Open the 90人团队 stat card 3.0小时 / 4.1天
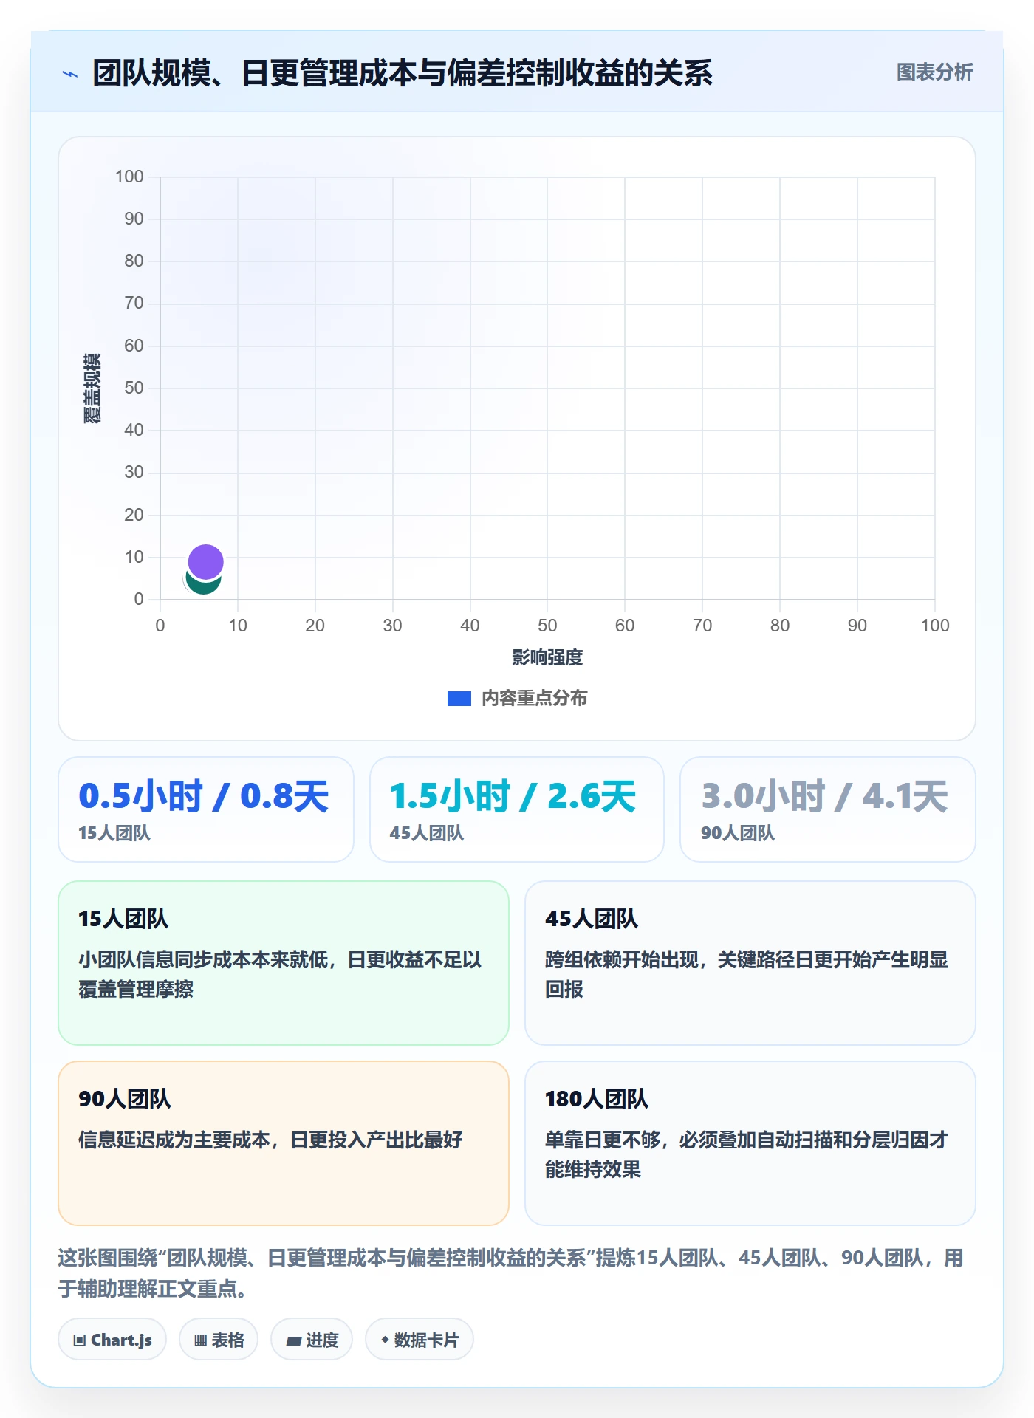This screenshot has width=1034, height=1418. [x=828, y=809]
